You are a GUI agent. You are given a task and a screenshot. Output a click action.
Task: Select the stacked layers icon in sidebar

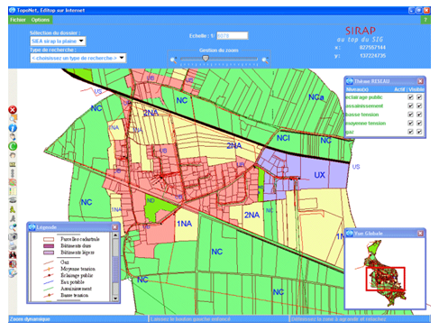[13, 200]
